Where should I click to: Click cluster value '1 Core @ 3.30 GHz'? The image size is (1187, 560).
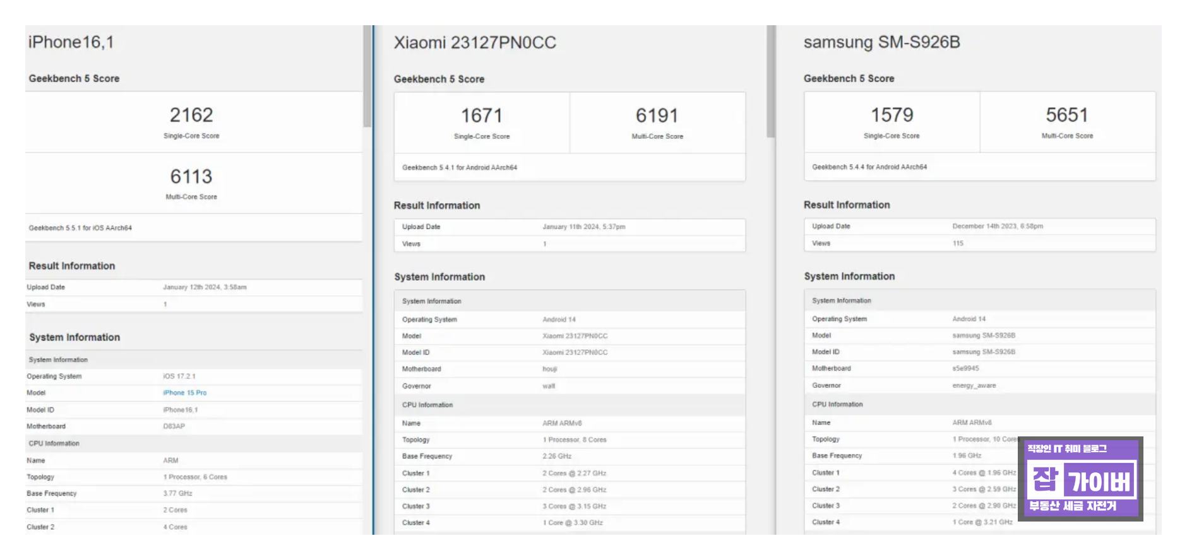pos(573,523)
